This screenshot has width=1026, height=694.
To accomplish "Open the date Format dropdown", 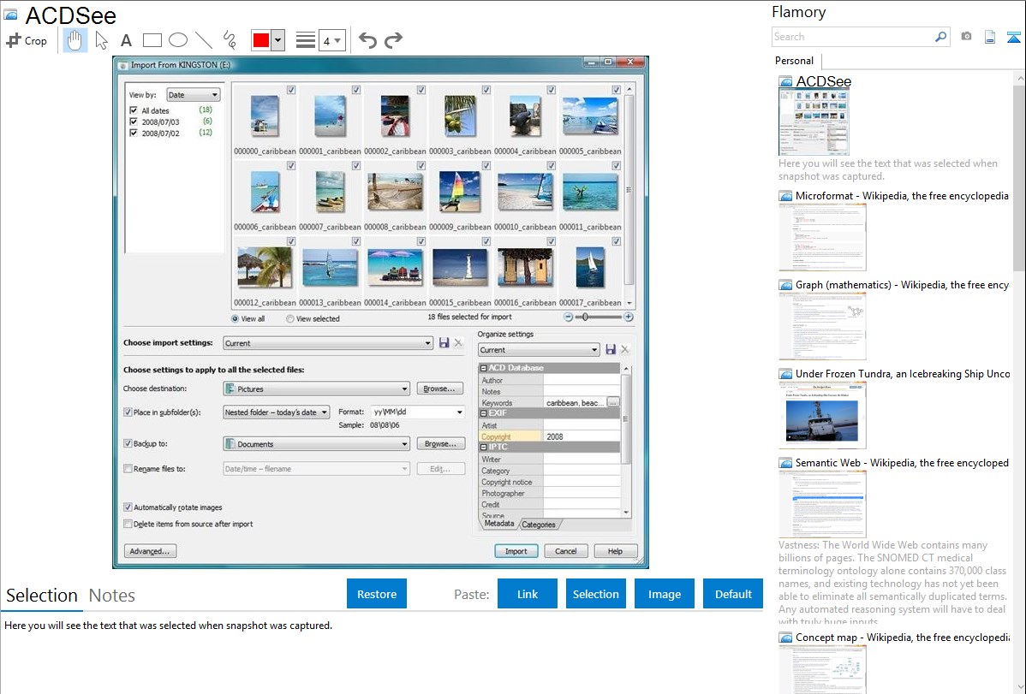I will click(418, 412).
